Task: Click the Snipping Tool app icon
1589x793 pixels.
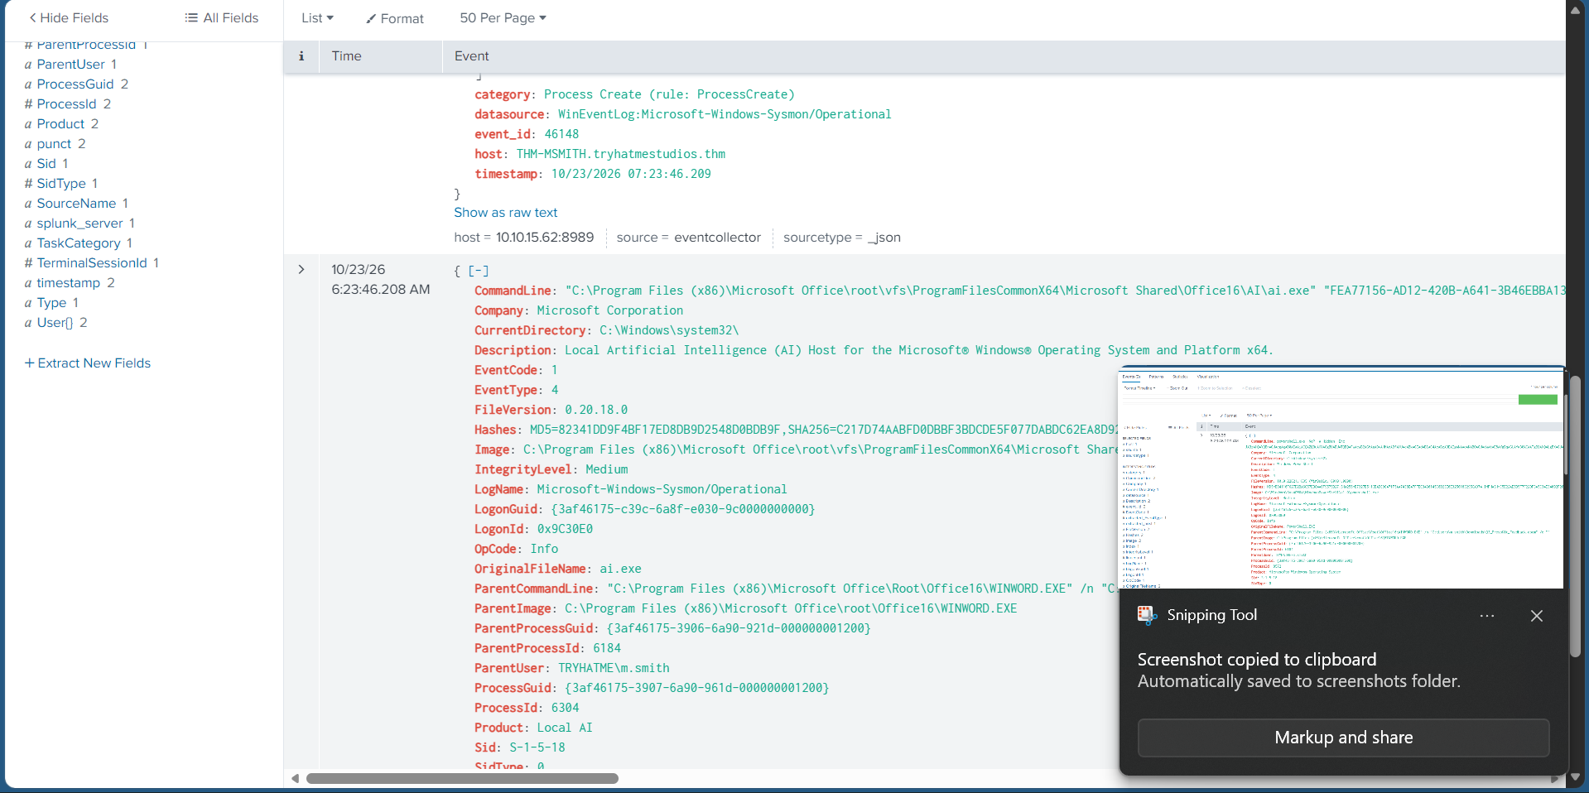Action: pos(1147,615)
